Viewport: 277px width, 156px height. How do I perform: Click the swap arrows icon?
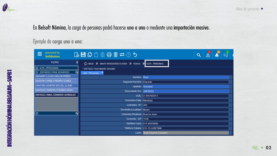(122, 55)
